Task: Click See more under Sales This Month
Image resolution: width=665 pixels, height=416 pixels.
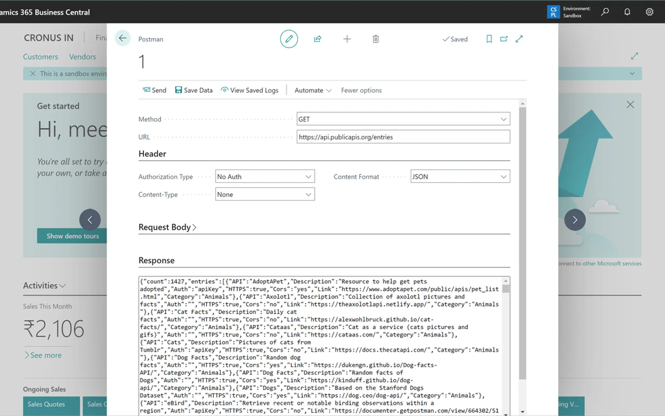Action: coord(43,355)
